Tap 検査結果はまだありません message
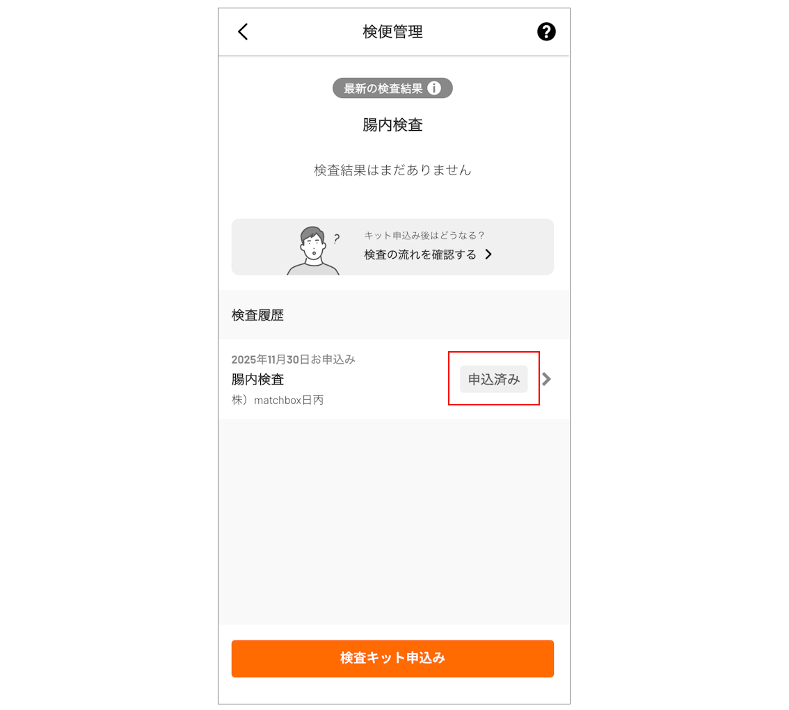The image size is (789, 710). pyautogui.click(x=392, y=170)
